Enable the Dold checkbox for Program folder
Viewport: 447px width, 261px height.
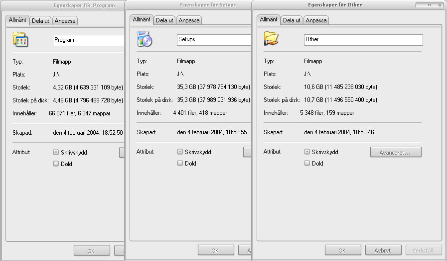click(x=56, y=164)
